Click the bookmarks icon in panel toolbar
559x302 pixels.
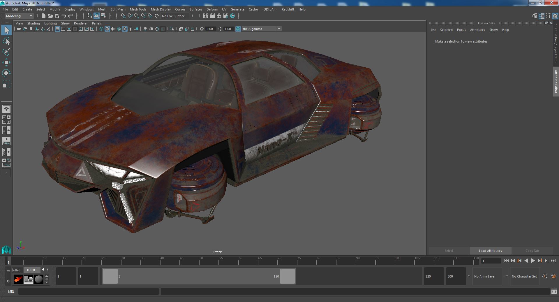(31, 29)
